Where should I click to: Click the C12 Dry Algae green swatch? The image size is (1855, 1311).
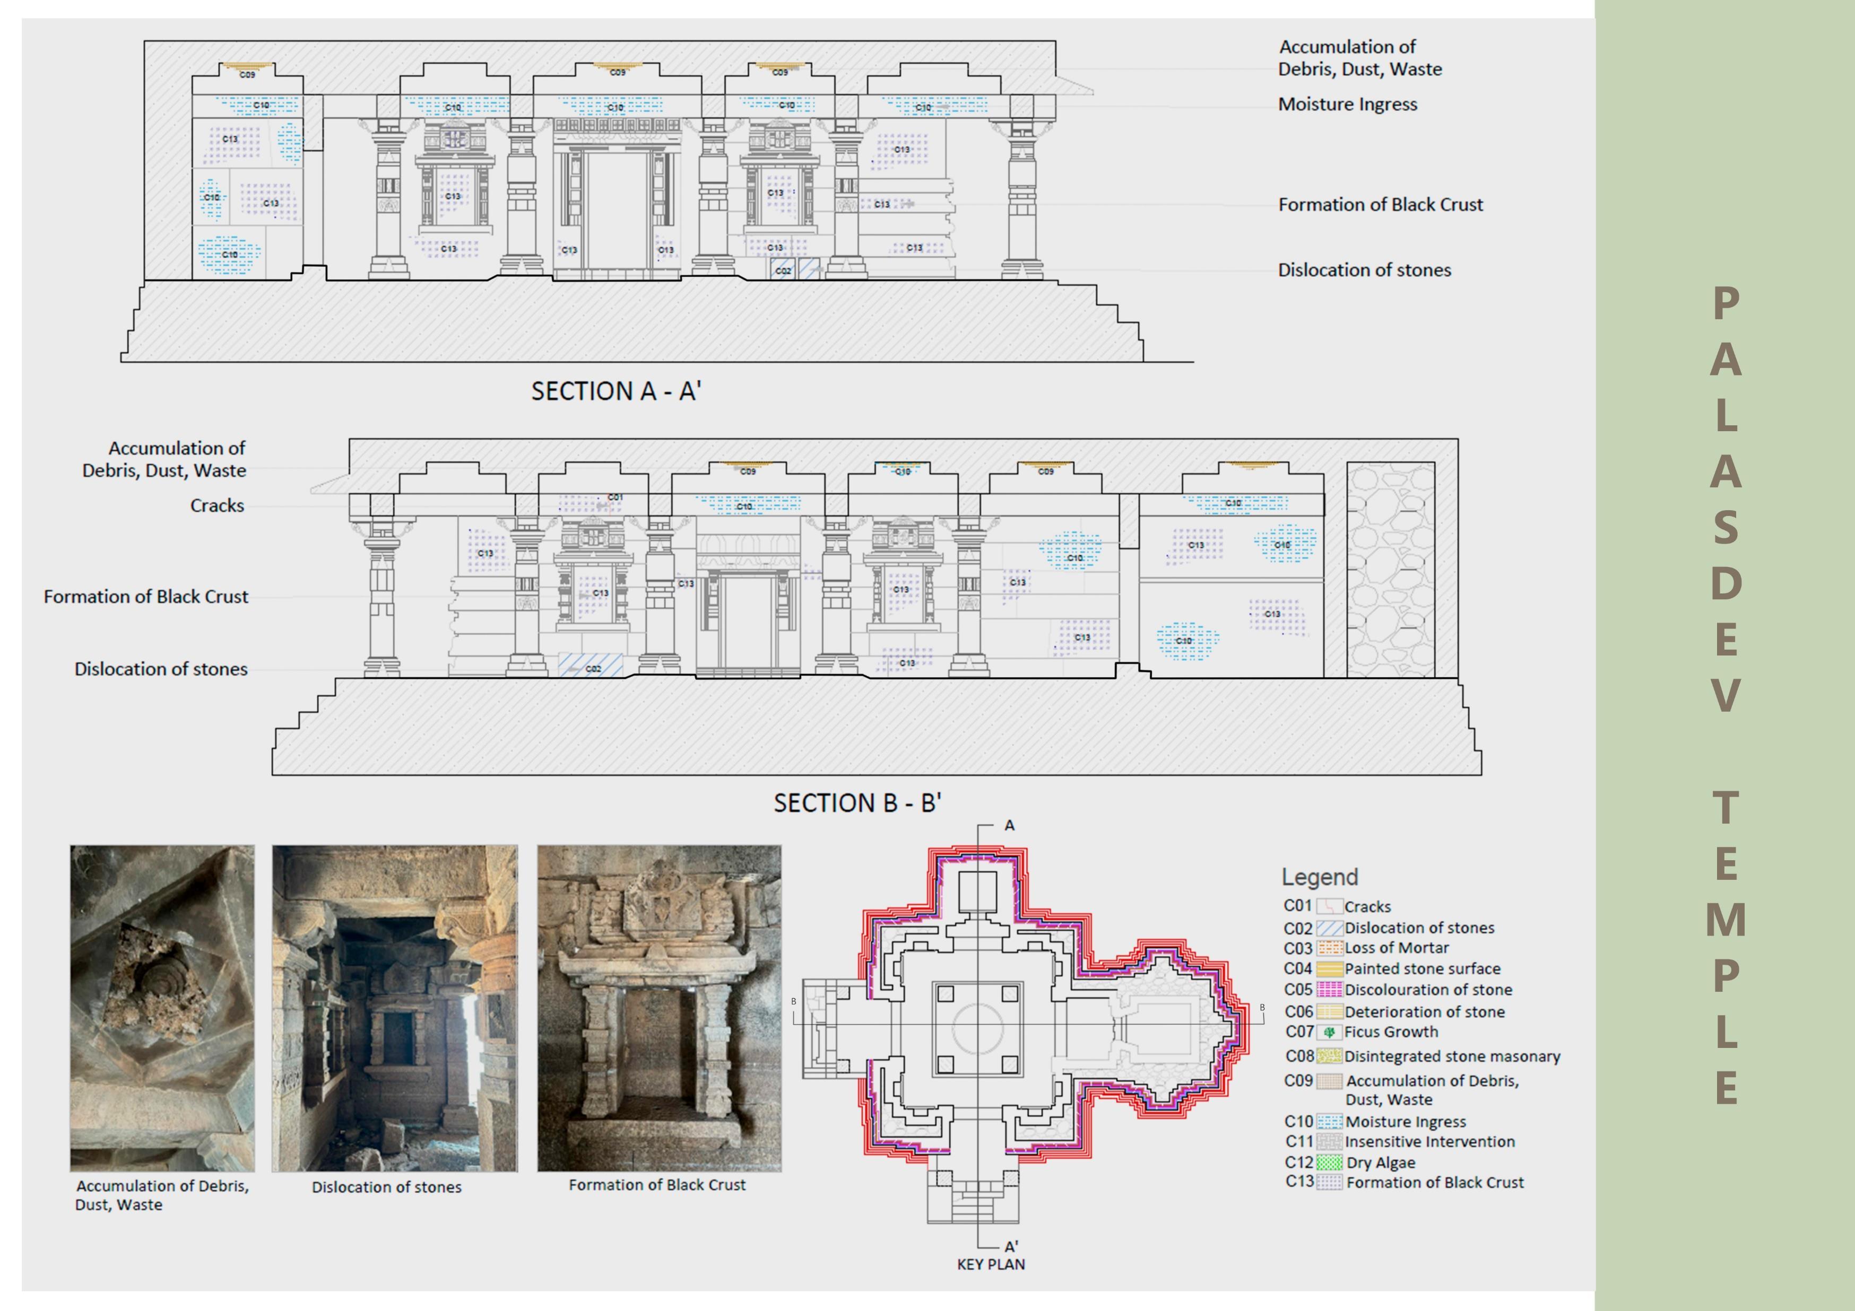pyautogui.click(x=1330, y=1163)
